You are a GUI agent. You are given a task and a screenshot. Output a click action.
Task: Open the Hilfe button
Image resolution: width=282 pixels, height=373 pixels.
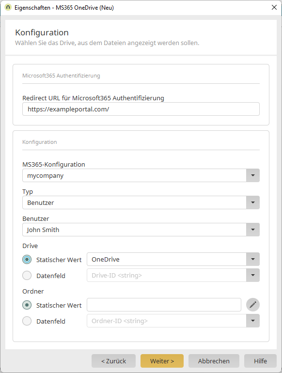pos(260,361)
